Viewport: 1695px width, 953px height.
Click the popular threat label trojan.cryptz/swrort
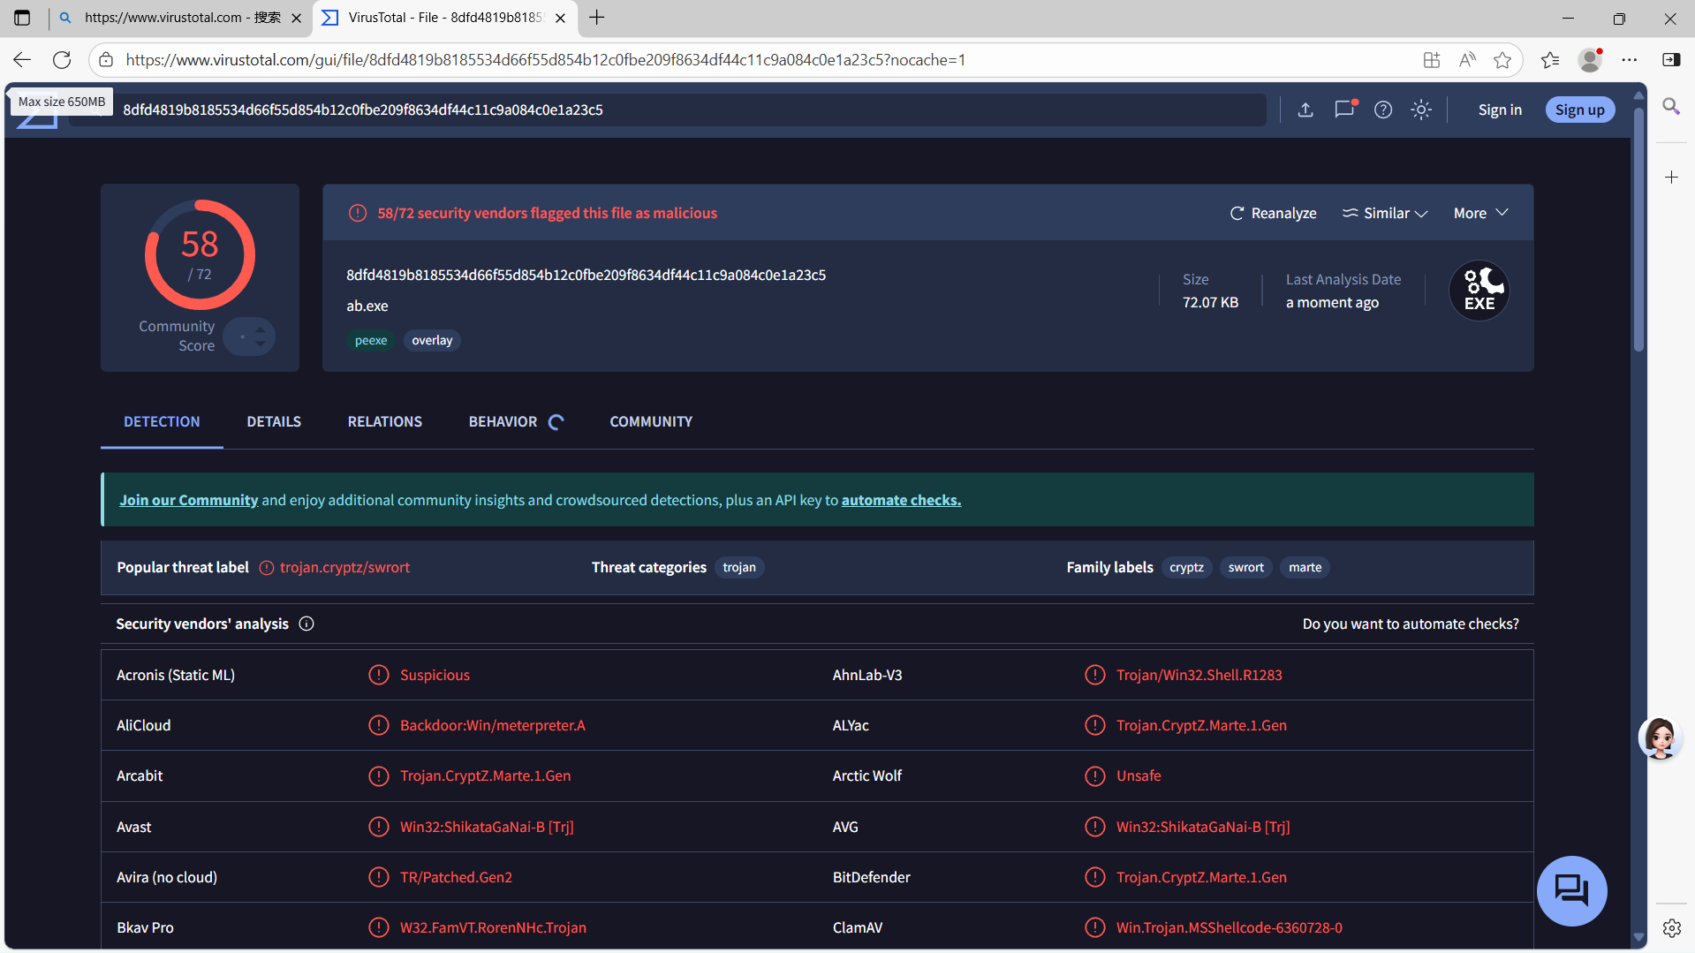click(x=344, y=567)
